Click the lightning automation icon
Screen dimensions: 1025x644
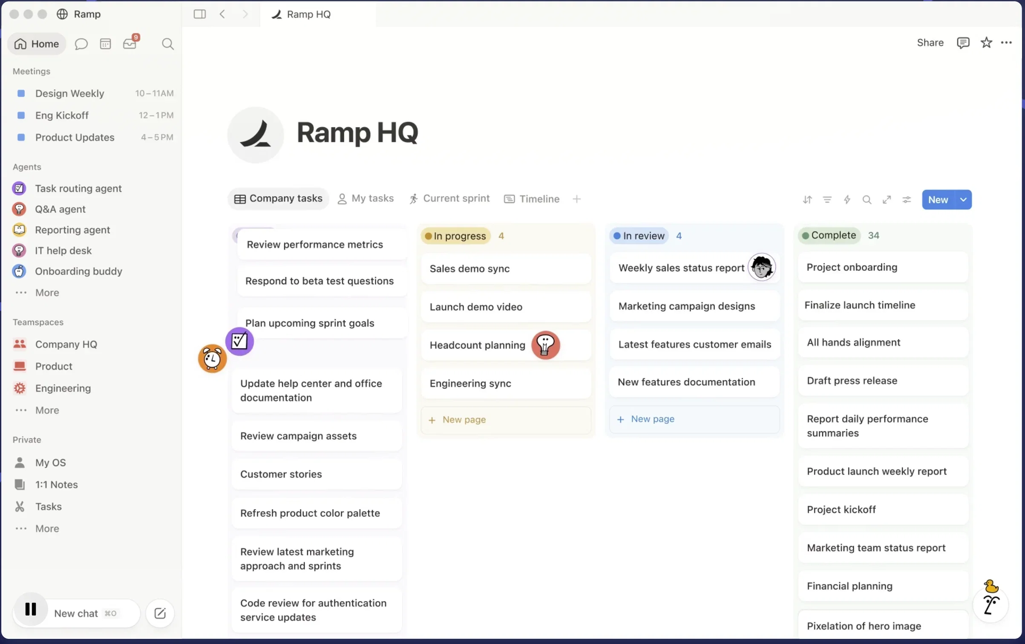click(847, 200)
